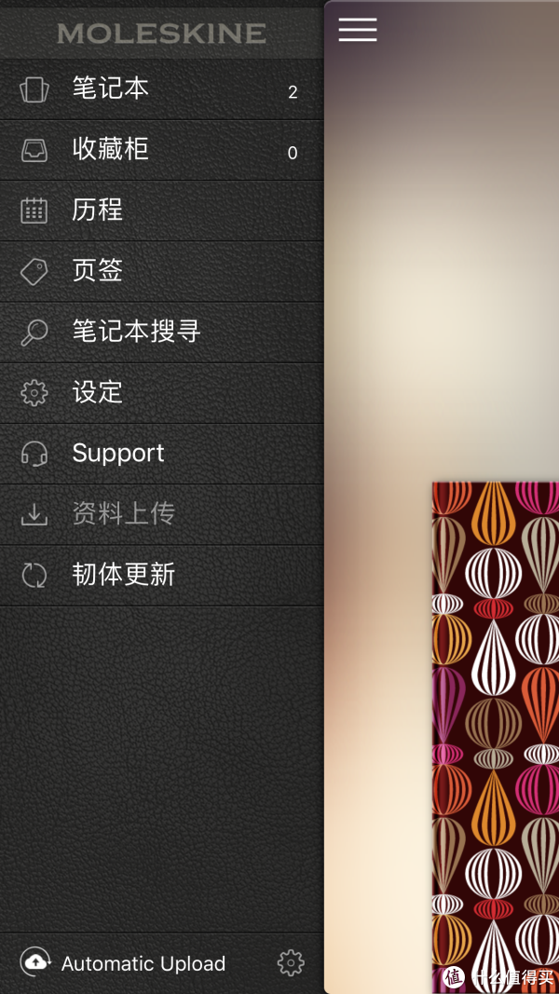Click the gear icon beside 设定
This screenshot has width=559, height=994.
click(x=34, y=393)
